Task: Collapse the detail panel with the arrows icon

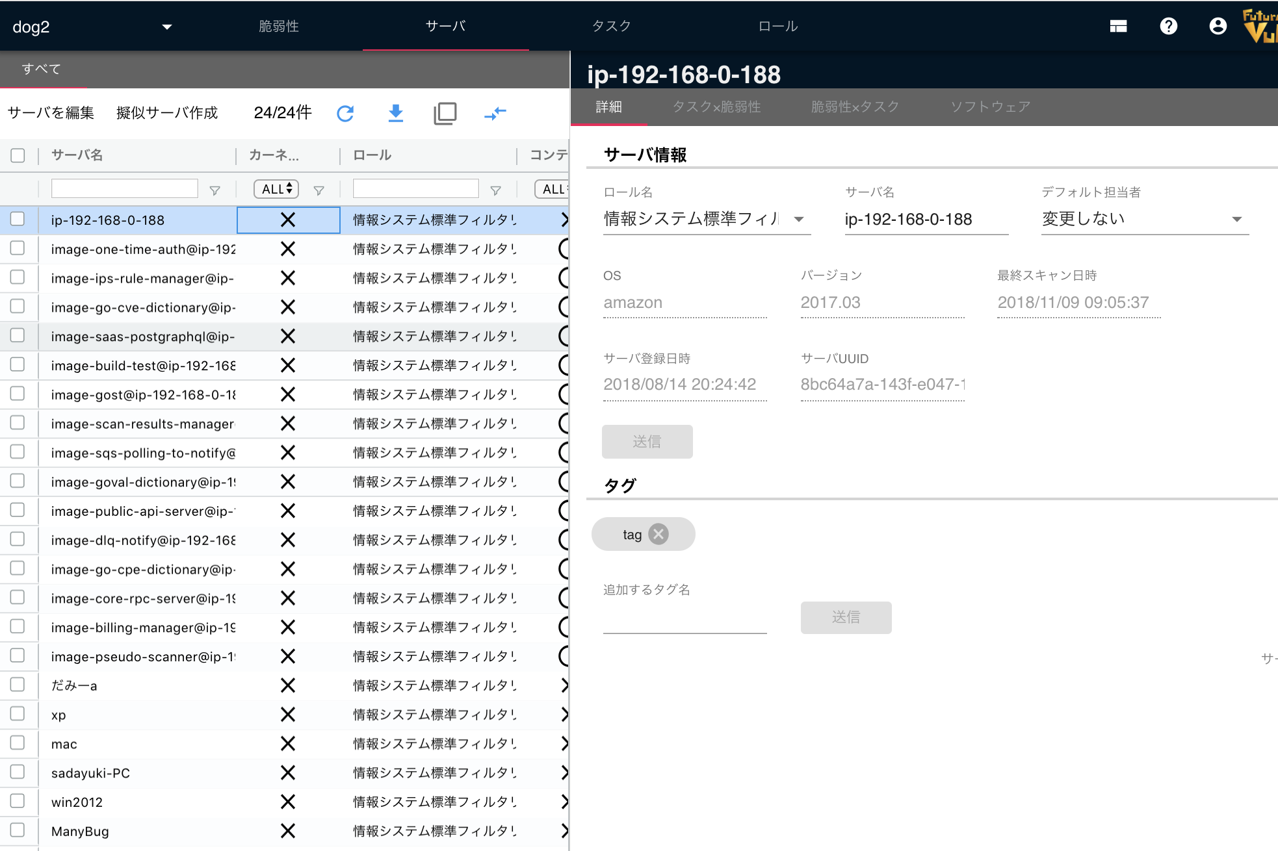Action: [495, 112]
